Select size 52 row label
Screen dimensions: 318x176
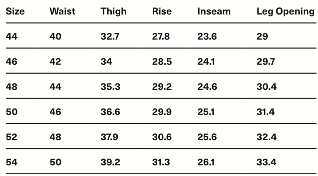(12, 137)
